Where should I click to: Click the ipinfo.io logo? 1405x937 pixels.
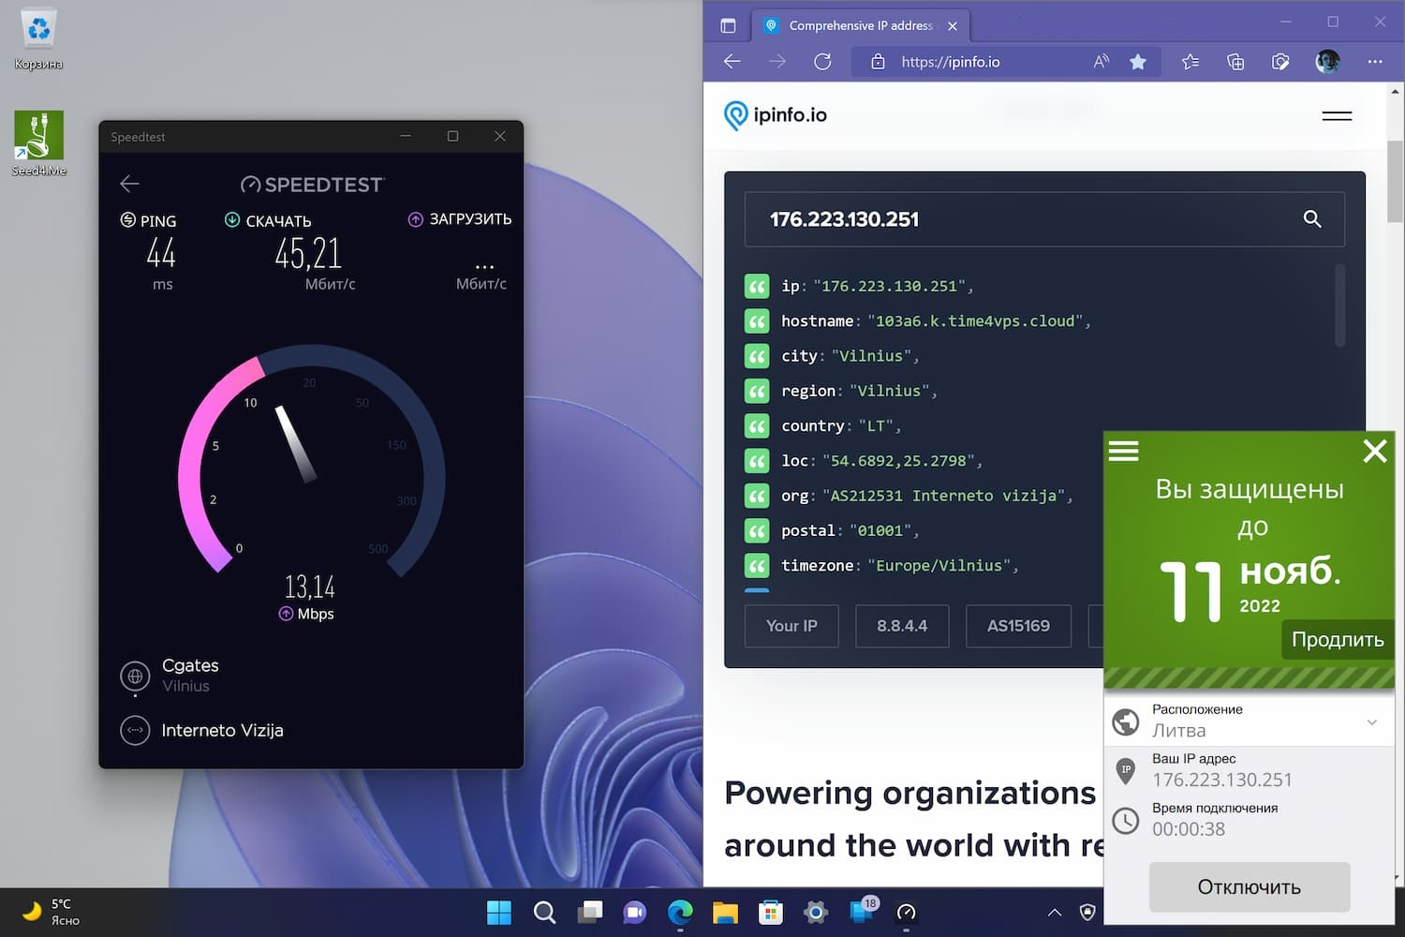click(x=776, y=115)
